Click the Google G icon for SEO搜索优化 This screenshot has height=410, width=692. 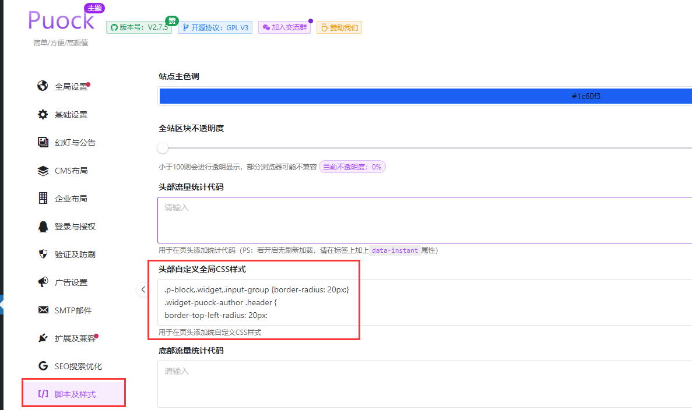point(43,366)
